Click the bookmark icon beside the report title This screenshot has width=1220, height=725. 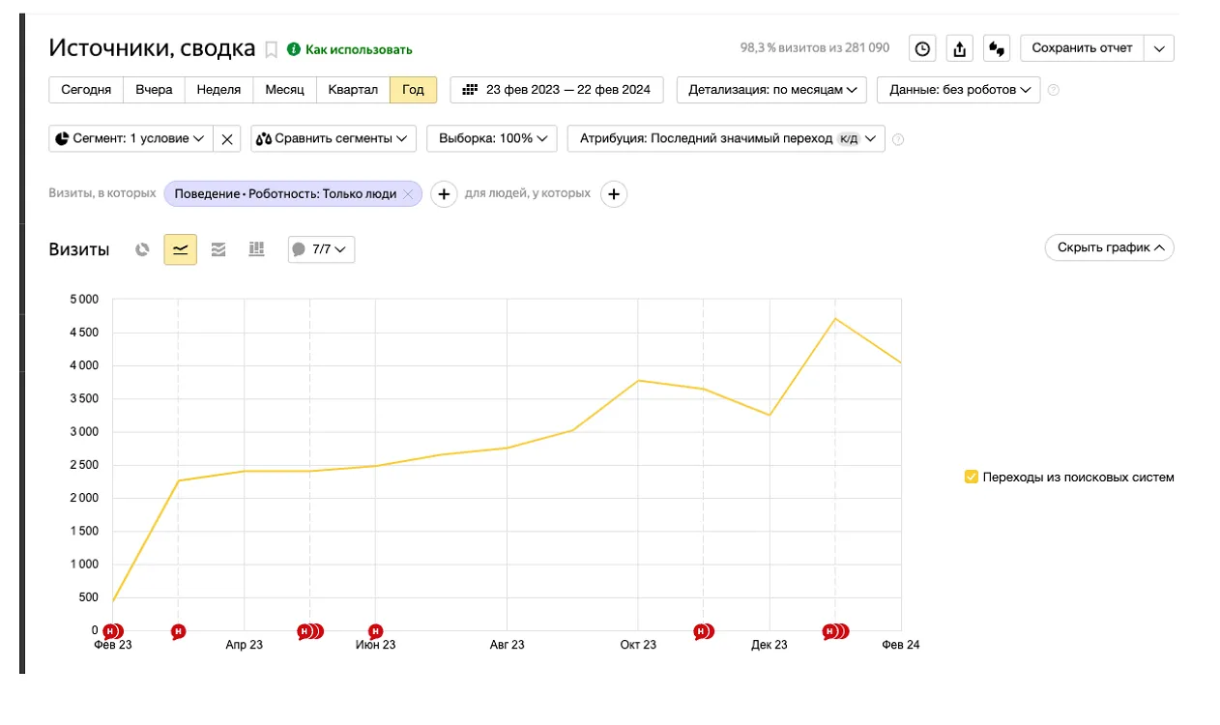272,49
